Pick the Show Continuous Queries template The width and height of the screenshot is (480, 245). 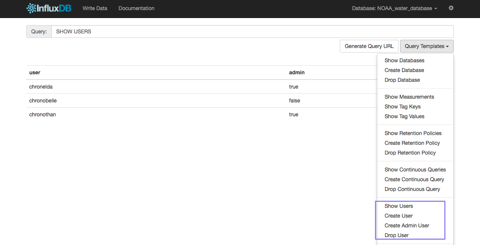(415, 170)
